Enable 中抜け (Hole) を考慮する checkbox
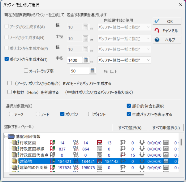The height and width of the screenshot is (182, 186). [10, 92]
